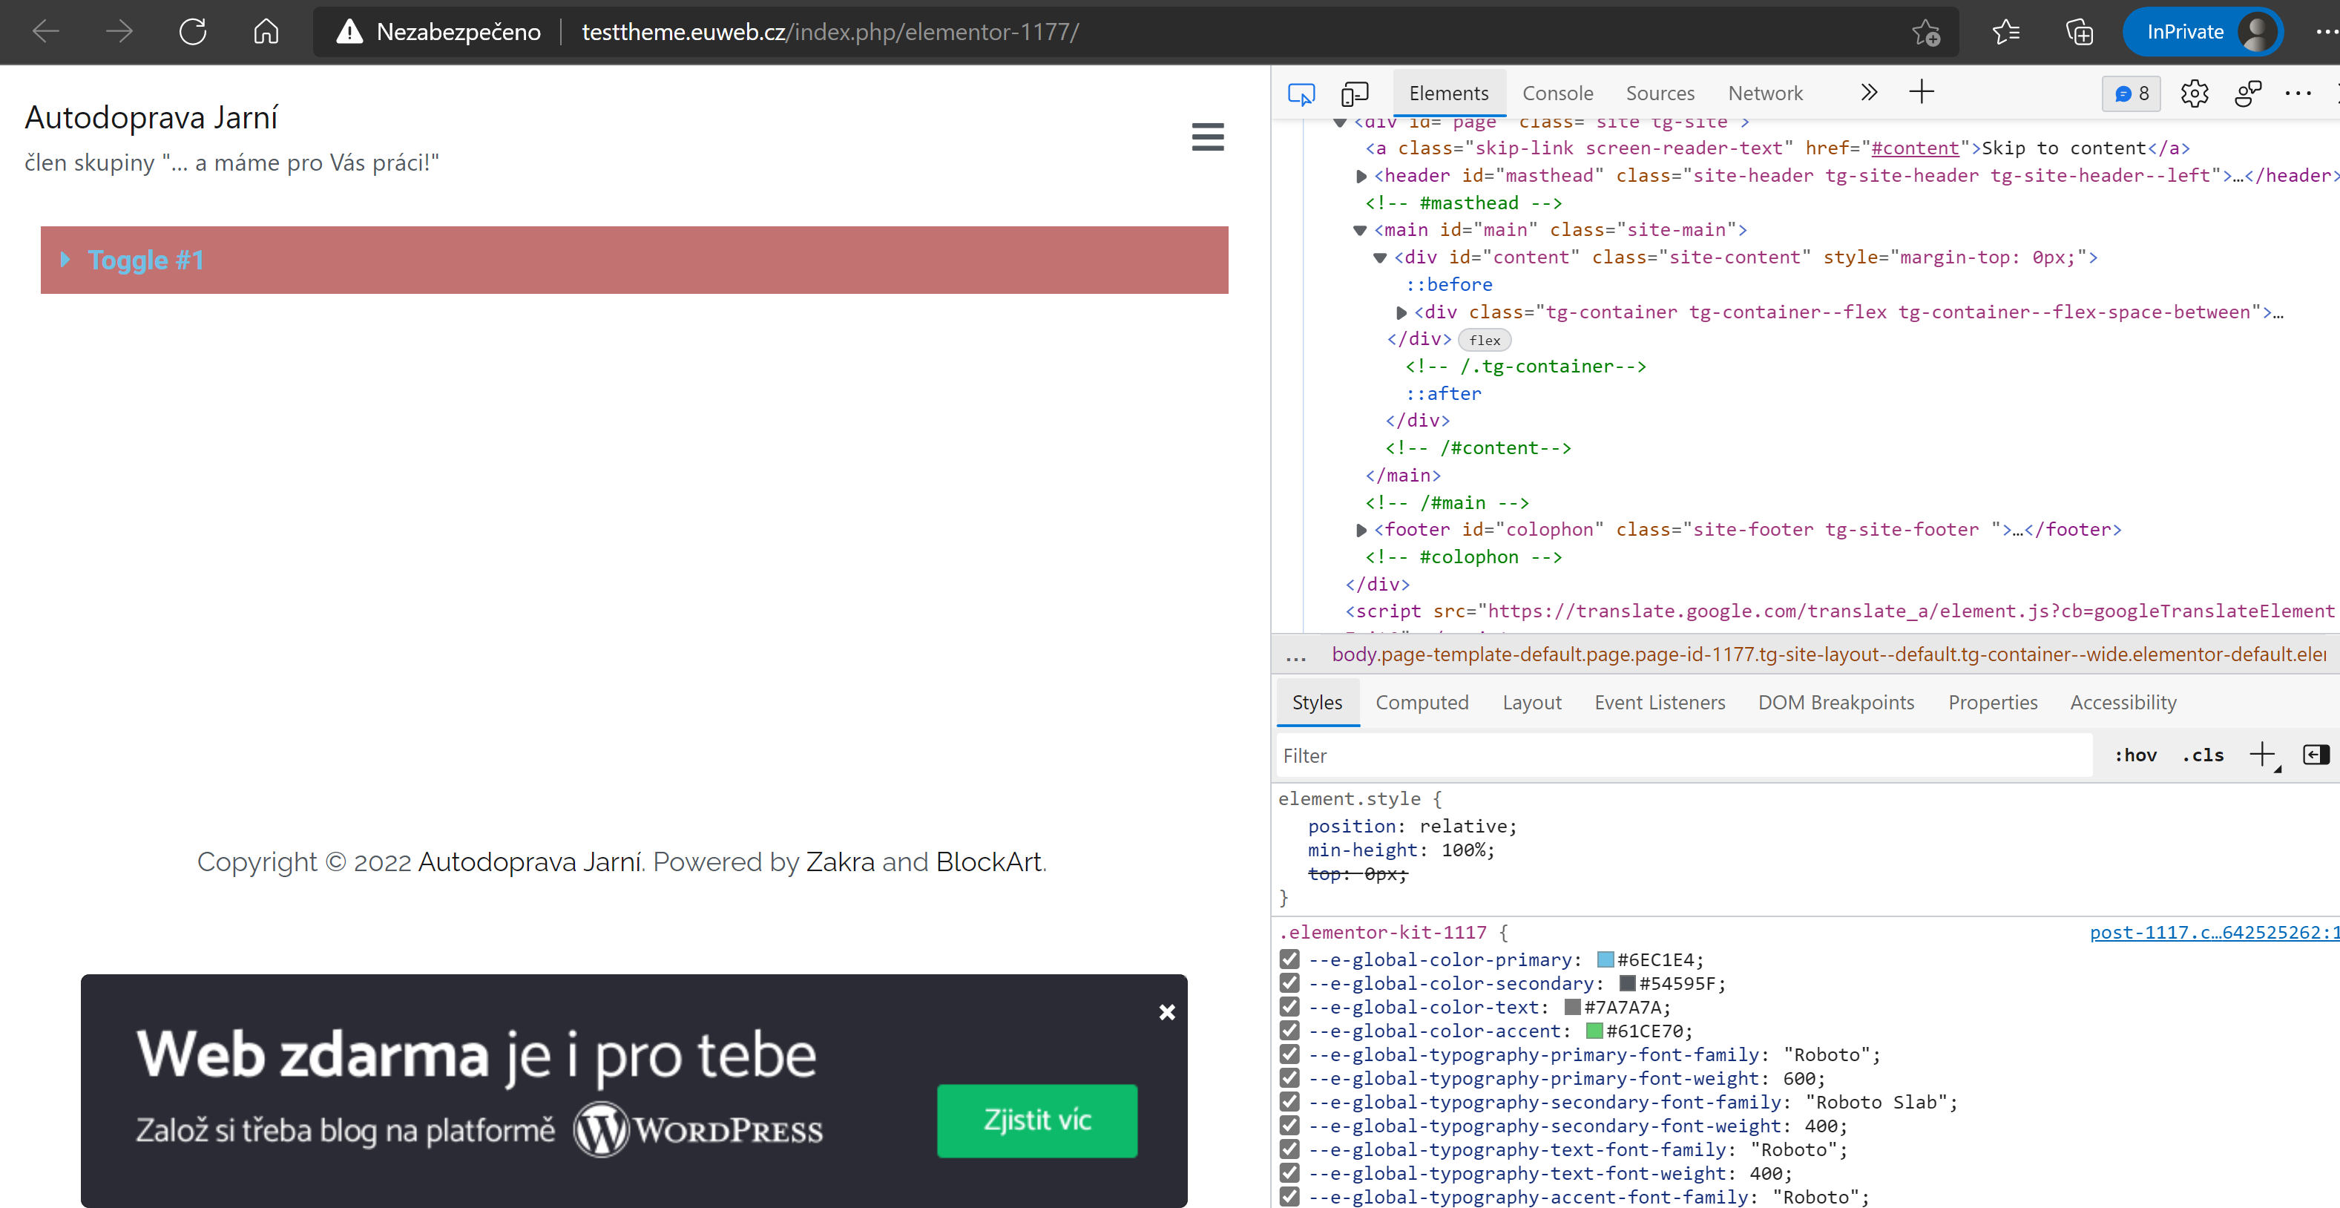Open DevTools settings gear
Viewport: 2340px width, 1208px height.
(x=2194, y=93)
